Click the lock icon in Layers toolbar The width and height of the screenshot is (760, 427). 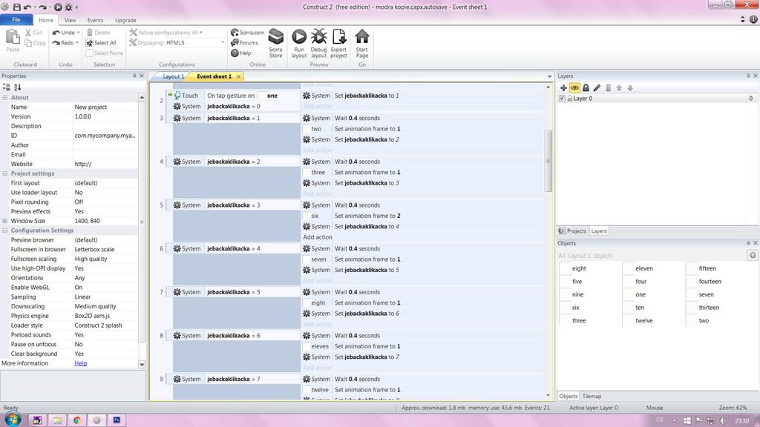(586, 87)
